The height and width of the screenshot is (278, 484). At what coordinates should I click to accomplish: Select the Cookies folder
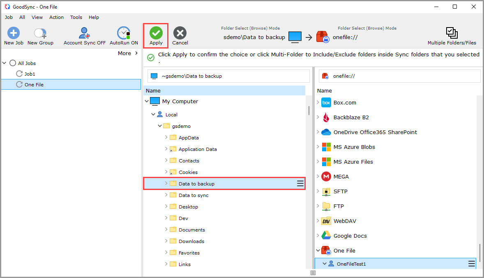188,172
